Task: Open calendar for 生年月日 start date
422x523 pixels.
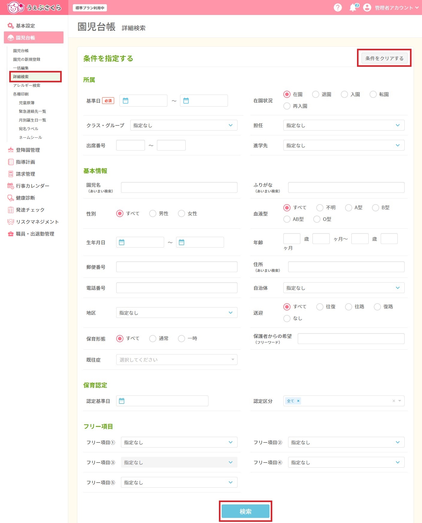Action: (x=122, y=242)
